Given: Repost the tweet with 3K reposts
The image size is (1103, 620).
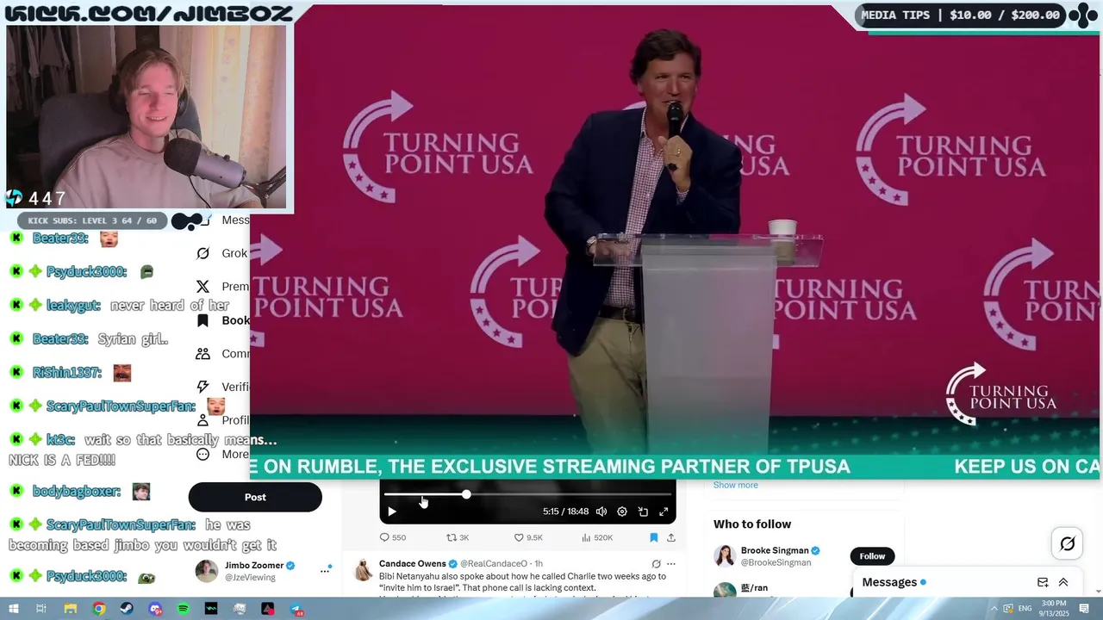Looking at the screenshot, I should (458, 537).
